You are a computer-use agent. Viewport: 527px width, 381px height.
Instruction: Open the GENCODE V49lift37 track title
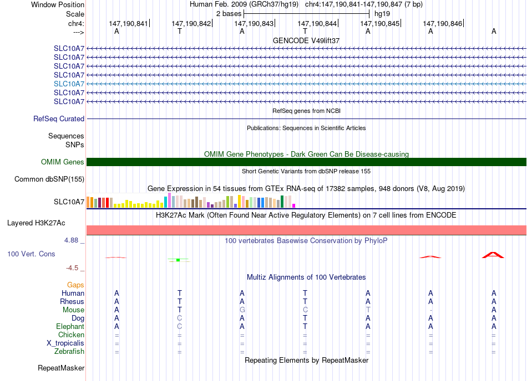306,40
